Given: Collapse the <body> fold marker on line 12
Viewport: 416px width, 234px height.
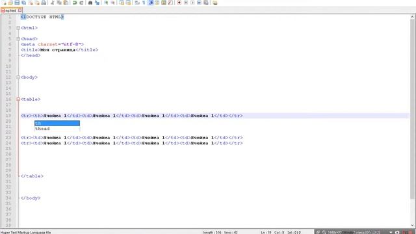Looking at the screenshot, I should click(x=18, y=77).
